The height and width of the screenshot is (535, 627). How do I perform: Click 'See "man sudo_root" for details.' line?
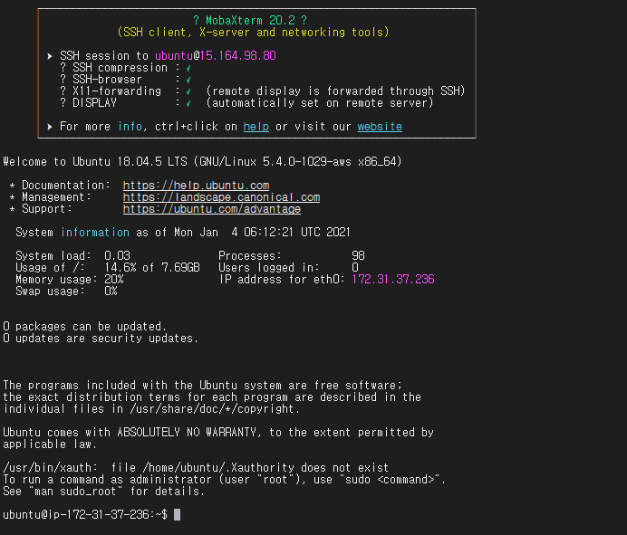[104, 491]
